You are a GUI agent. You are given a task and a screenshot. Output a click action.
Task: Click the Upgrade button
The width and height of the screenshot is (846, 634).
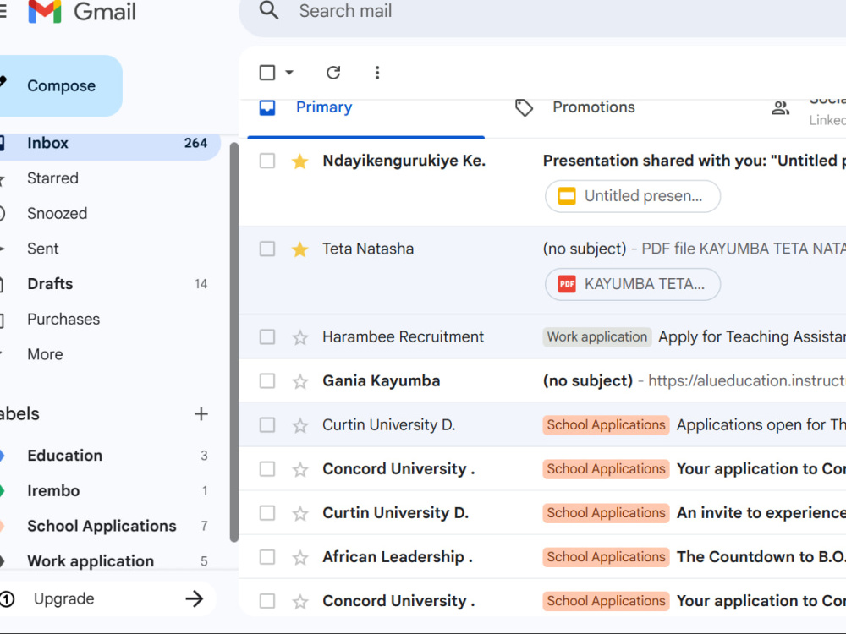point(108,598)
